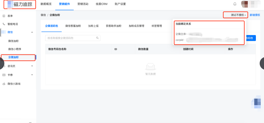Click the 创建时间 column header
The width and height of the screenshot is (264, 123).
point(188,49)
